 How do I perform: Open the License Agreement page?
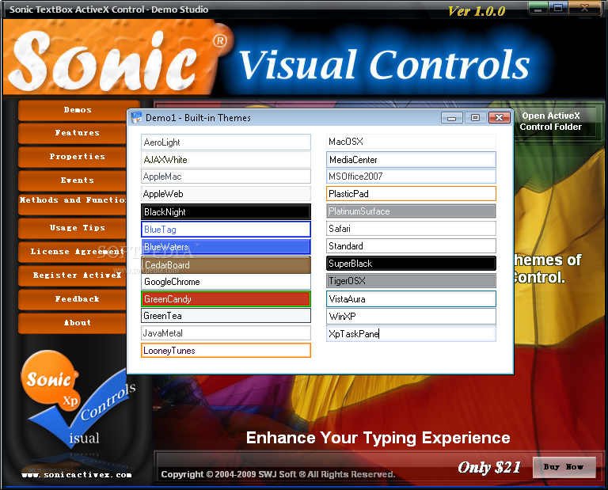[74, 252]
